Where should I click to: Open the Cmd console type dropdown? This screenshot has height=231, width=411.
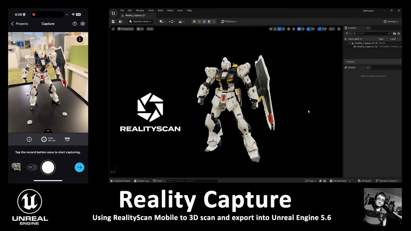[x=159, y=181]
